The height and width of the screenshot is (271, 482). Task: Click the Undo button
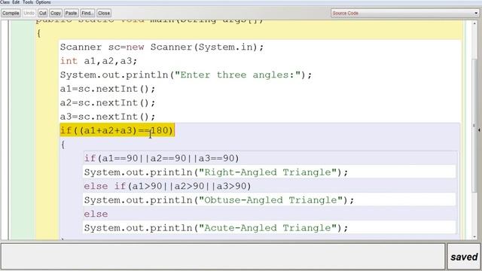point(29,14)
